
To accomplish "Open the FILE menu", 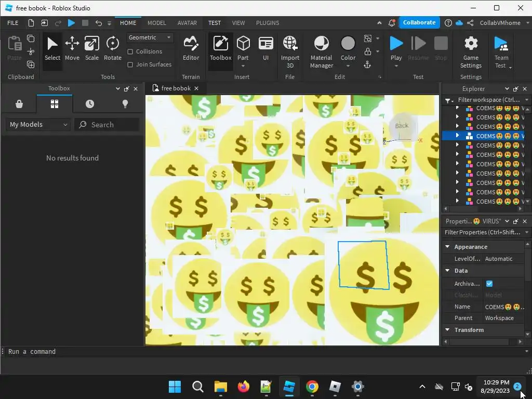I will 13,23.
